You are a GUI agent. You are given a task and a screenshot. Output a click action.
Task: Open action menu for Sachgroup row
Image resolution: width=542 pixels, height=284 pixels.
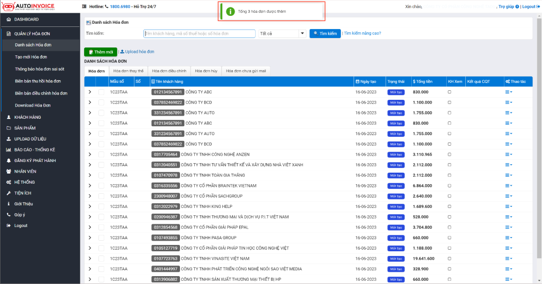(x=509, y=196)
